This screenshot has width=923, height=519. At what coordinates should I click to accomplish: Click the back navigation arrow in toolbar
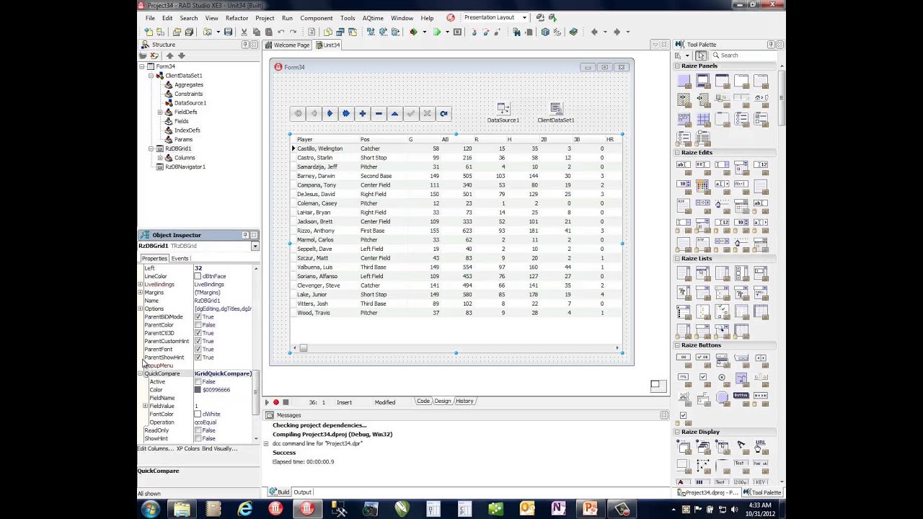[x=594, y=32]
